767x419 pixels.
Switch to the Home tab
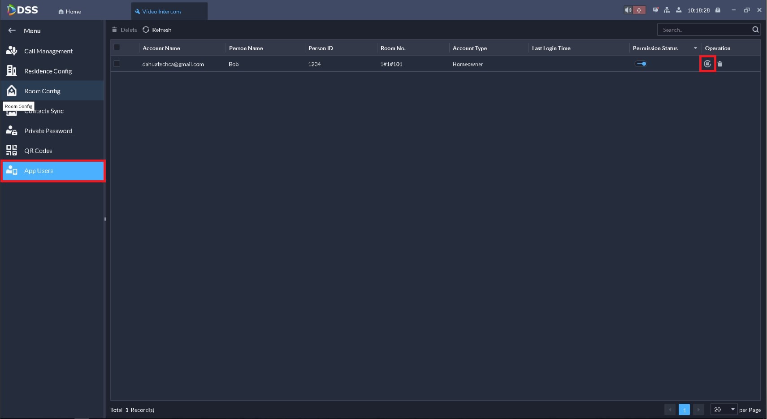tap(70, 12)
